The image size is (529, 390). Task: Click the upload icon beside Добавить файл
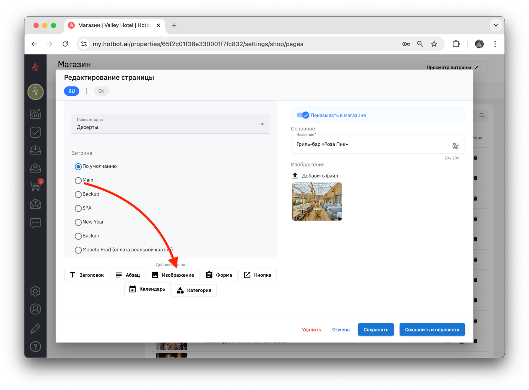(295, 176)
